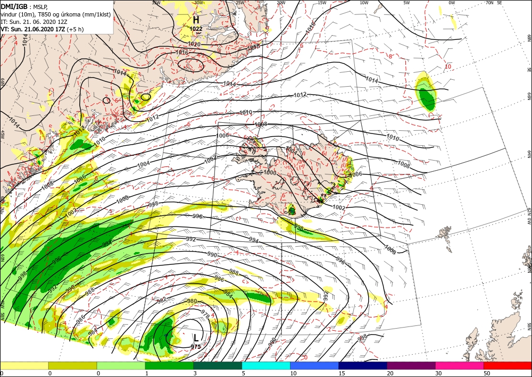The height and width of the screenshot is (377, 532).
Task: Click the red 50+ mm legend swatch
Action: [508, 365]
